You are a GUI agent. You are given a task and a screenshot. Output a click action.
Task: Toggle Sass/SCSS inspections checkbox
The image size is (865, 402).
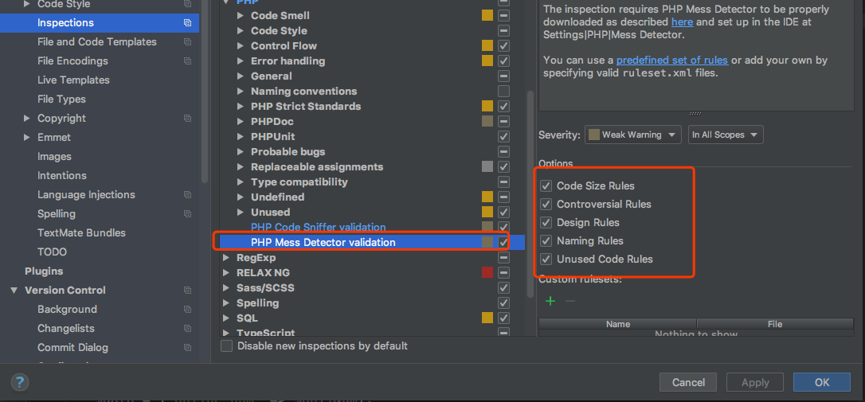[503, 287]
